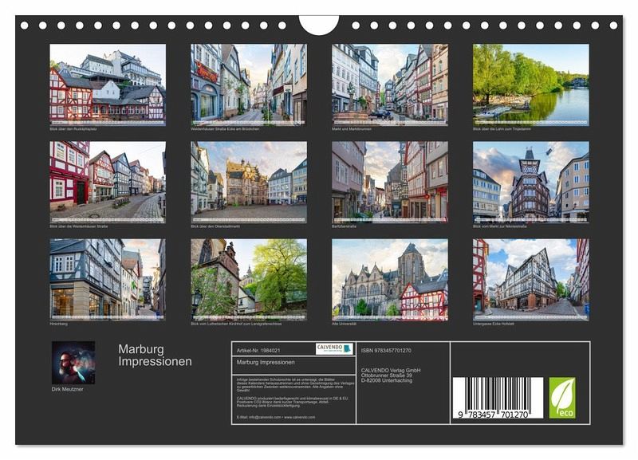Select the Markt zur Nikolaistraße photo
Image resolution: width=638 pixels, height=460 pixels.
[x=531, y=182]
